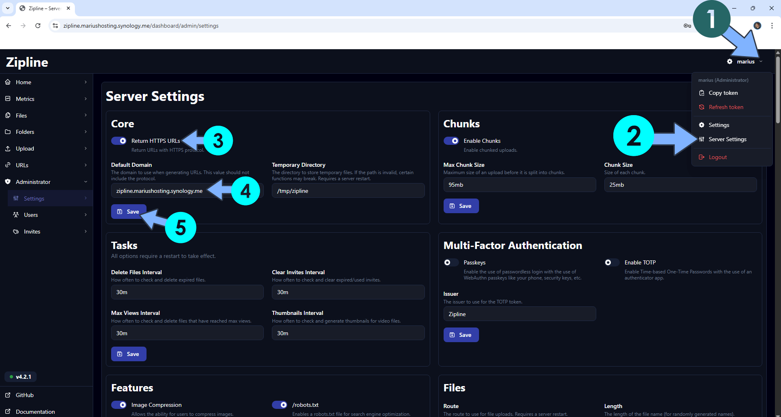781x417 pixels.
Task: Focus the Thumbnails Interval field
Action: tap(348, 333)
